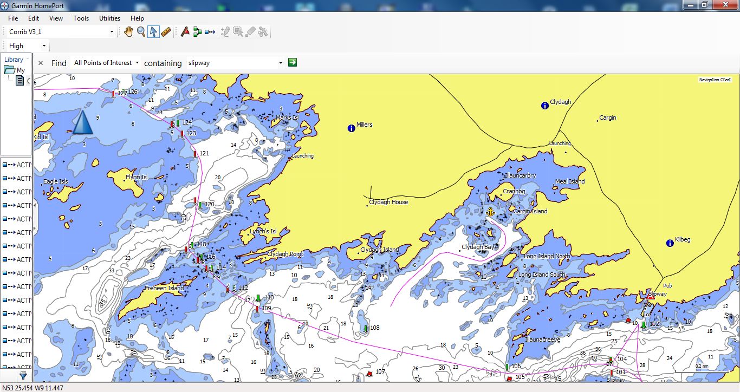The height and width of the screenshot is (392, 740).
Task: Open the Corrib V3_1 map dropdown
Action: tap(112, 32)
